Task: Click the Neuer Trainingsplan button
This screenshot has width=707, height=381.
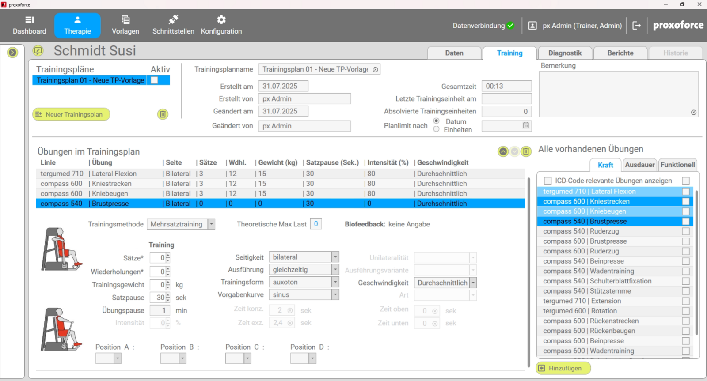Action: (x=71, y=114)
